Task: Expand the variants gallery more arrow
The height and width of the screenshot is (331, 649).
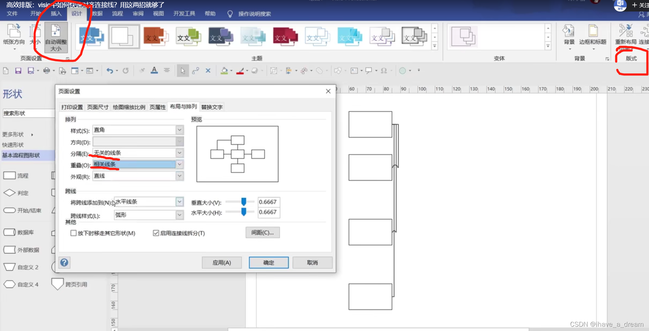Action: (548, 46)
